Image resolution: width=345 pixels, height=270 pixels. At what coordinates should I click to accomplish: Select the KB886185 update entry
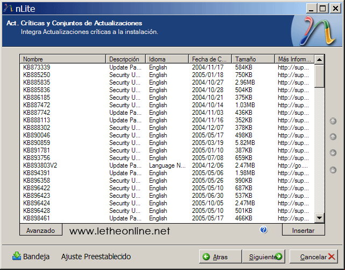167,98
